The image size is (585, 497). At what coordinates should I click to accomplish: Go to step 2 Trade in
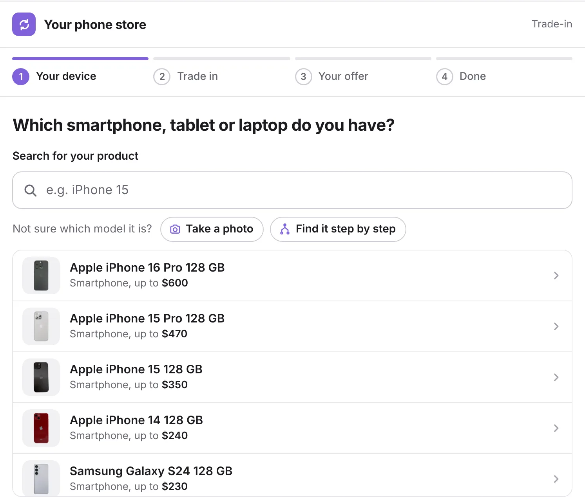click(x=186, y=76)
